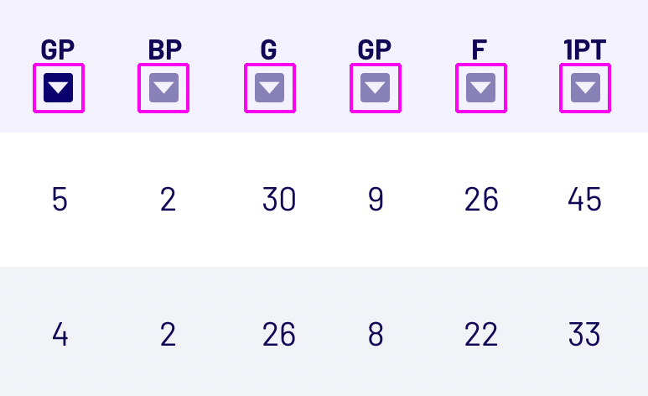
Task: Sort the table using the BP arrow
Action: point(163,88)
